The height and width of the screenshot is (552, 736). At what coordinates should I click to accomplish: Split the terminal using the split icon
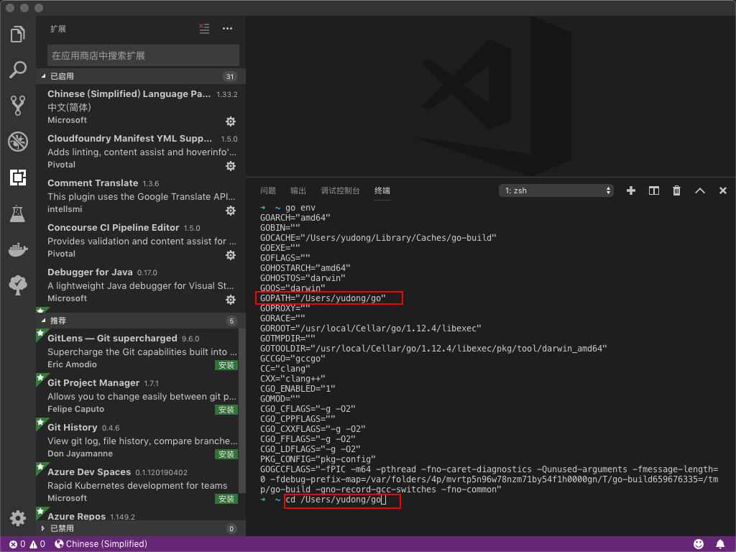point(653,190)
